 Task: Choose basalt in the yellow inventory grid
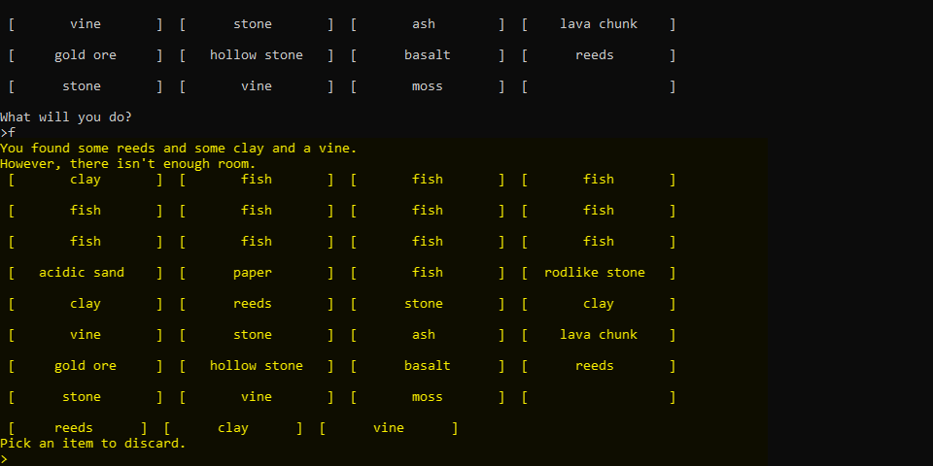tap(428, 366)
